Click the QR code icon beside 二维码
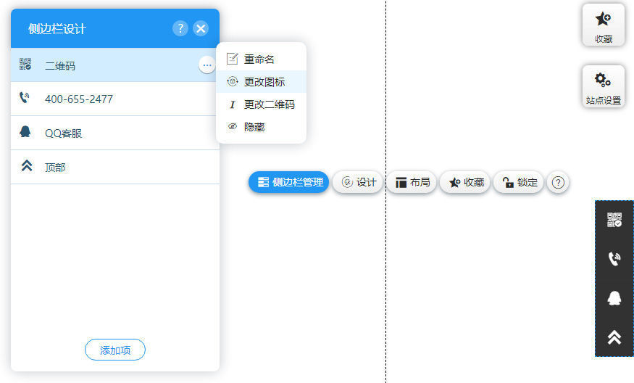Viewport: 634px width, 383px height. 25,64
